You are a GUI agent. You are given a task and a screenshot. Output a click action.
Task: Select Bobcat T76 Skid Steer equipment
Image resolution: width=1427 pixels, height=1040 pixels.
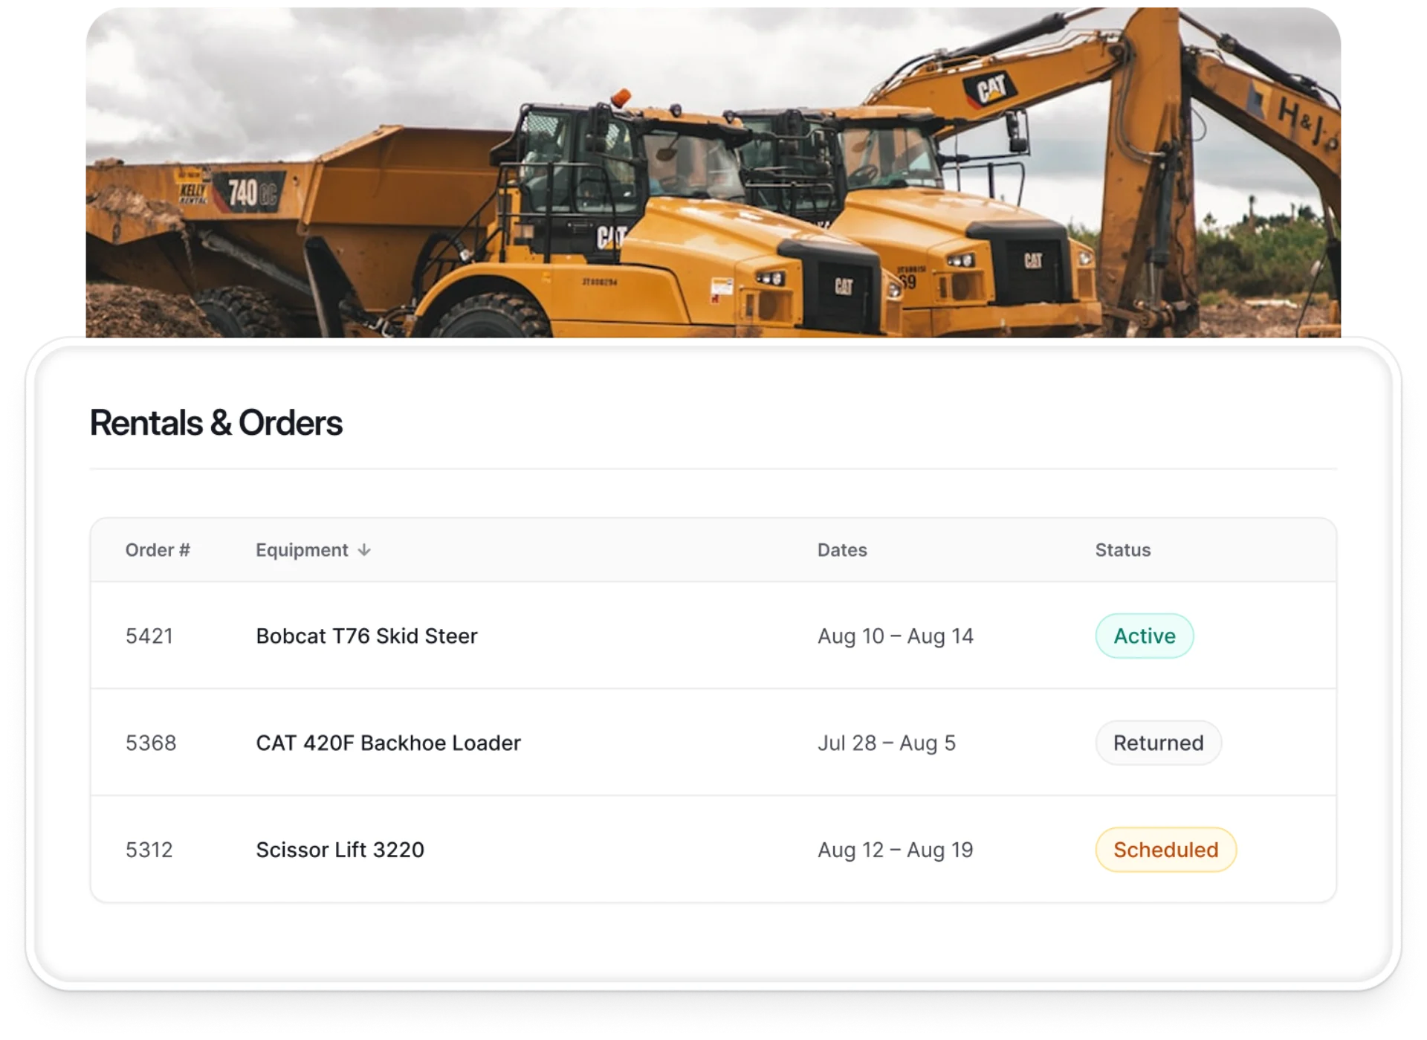[x=366, y=636]
